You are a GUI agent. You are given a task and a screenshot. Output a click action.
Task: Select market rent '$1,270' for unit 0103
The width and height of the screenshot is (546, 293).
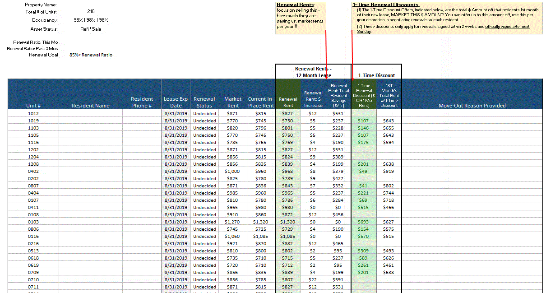point(233,222)
